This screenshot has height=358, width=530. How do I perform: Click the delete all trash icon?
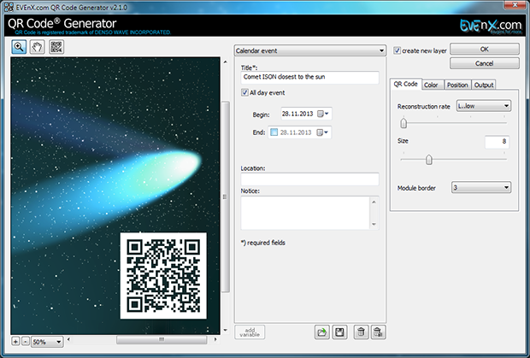coord(378,332)
